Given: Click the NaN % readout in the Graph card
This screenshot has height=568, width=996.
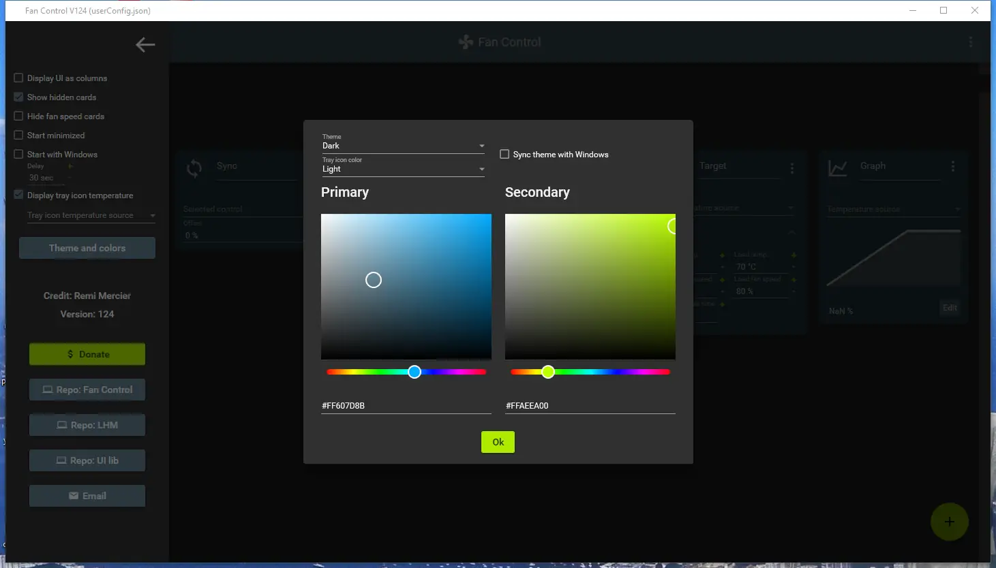Looking at the screenshot, I should pyautogui.click(x=841, y=311).
